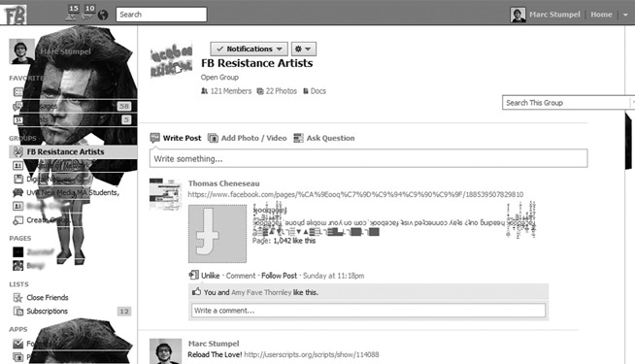Click the FB Resistance Artists group image
The height and width of the screenshot is (364, 635).
[171, 61]
